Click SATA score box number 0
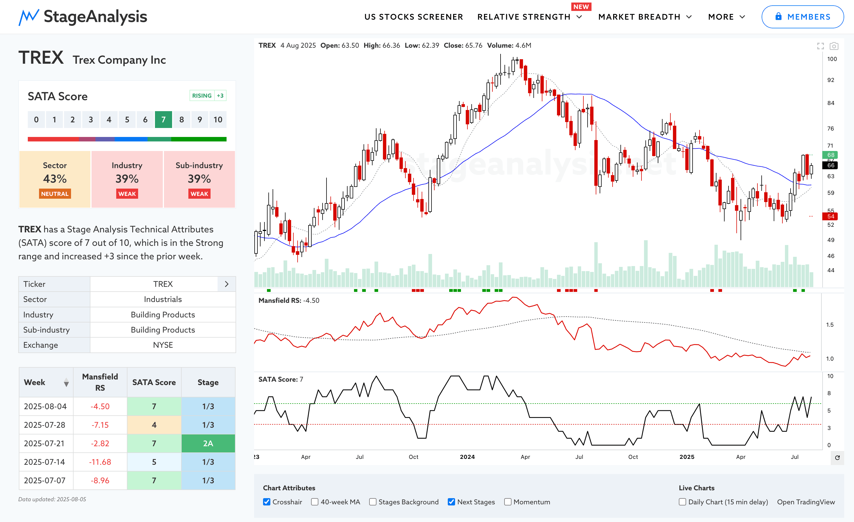The image size is (854, 522). 36,120
